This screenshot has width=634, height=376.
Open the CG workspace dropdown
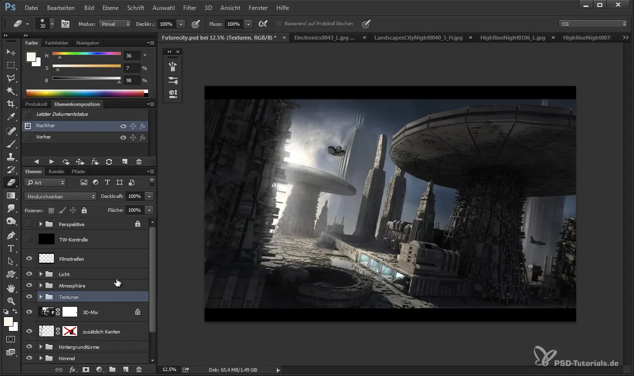coord(593,24)
